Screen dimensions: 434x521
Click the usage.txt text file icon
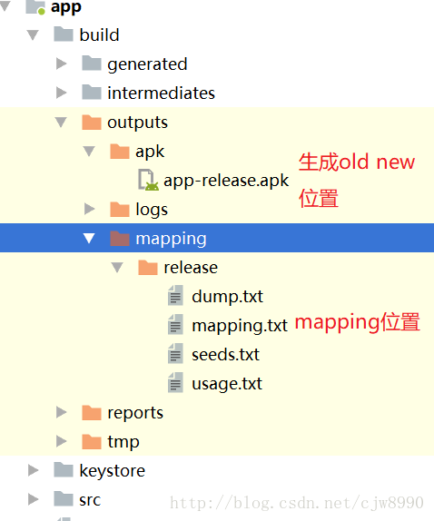pos(175,382)
